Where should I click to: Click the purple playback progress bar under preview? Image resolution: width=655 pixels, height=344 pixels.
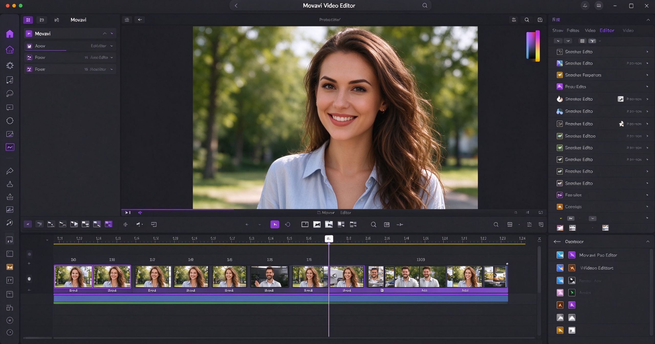[178, 209]
